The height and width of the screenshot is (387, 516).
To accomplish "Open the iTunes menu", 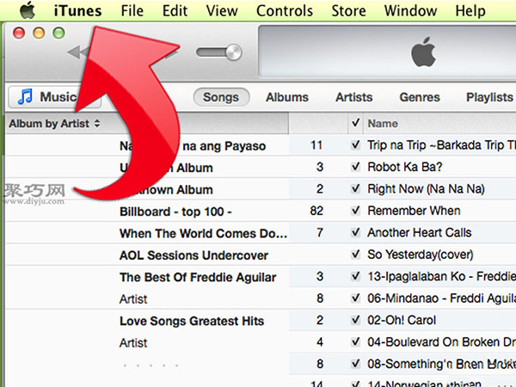I will 77,11.
